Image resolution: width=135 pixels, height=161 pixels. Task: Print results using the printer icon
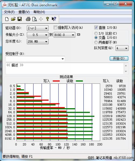tap(28, 19)
